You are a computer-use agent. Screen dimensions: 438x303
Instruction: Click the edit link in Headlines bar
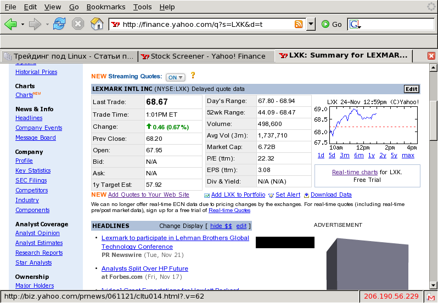[x=242, y=226]
